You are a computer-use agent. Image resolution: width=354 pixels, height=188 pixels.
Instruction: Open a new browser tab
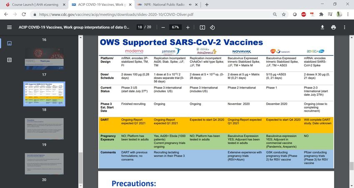click(x=207, y=5)
